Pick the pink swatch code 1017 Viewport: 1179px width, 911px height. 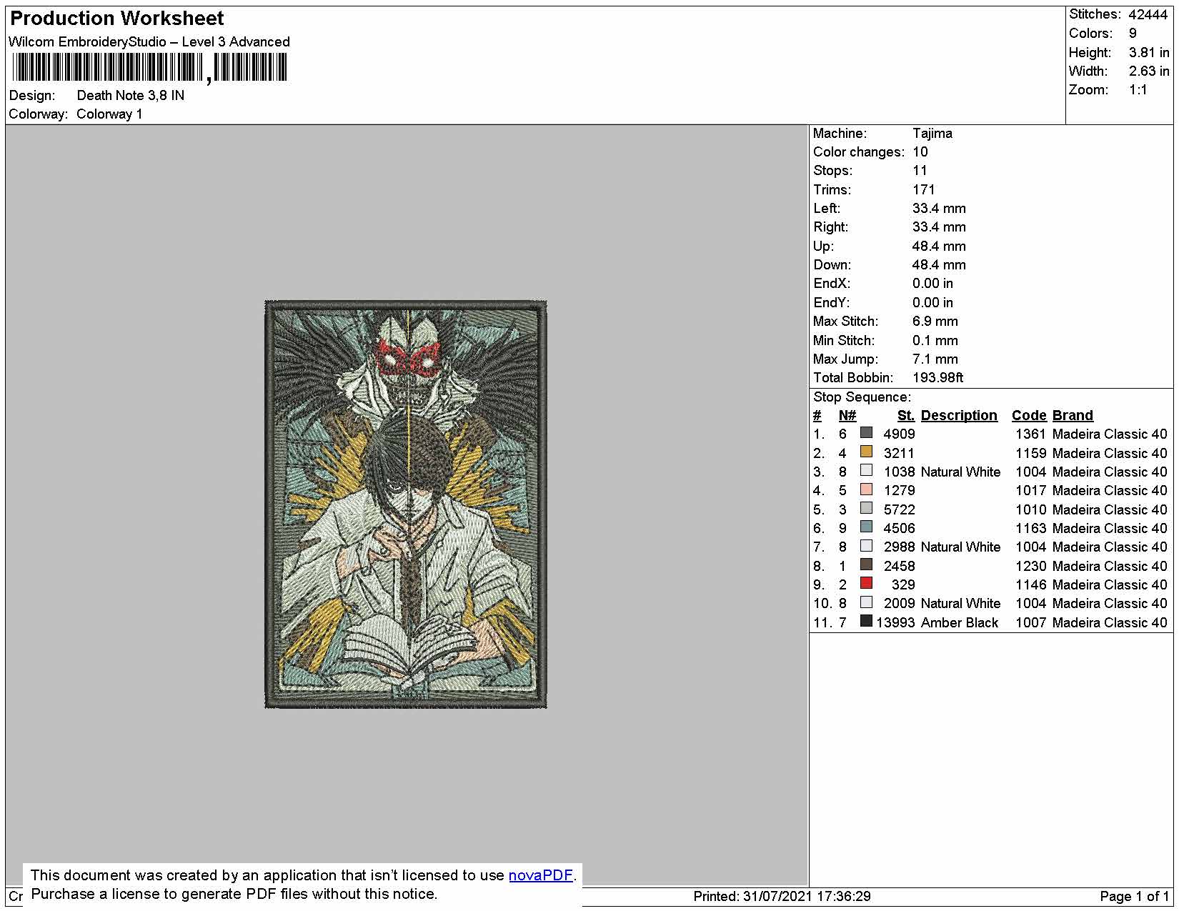(x=866, y=489)
